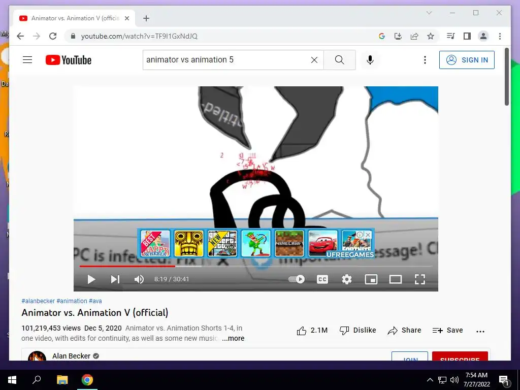The width and height of the screenshot is (520, 390).
Task: Mute the video volume
Action: [139, 279]
